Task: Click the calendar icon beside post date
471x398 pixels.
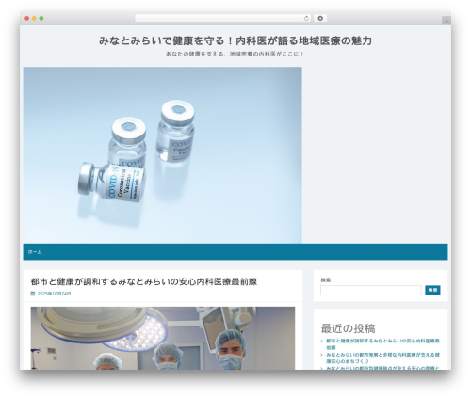Action: click(33, 294)
